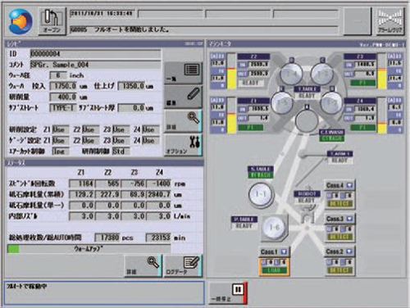This screenshot has width=410, height=308.
Task: Click the comment field SPGr. Sample_004
Action: click(x=95, y=65)
